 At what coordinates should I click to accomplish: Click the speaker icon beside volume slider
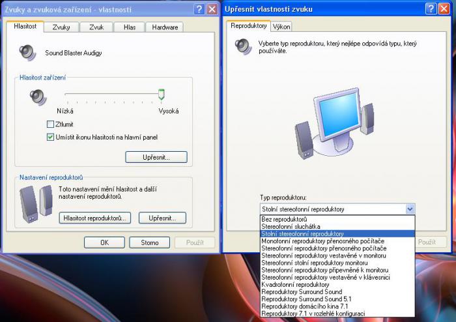click(38, 97)
